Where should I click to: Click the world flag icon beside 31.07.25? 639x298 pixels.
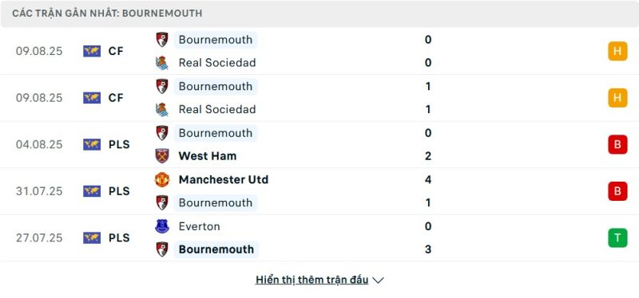click(x=92, y=191)
